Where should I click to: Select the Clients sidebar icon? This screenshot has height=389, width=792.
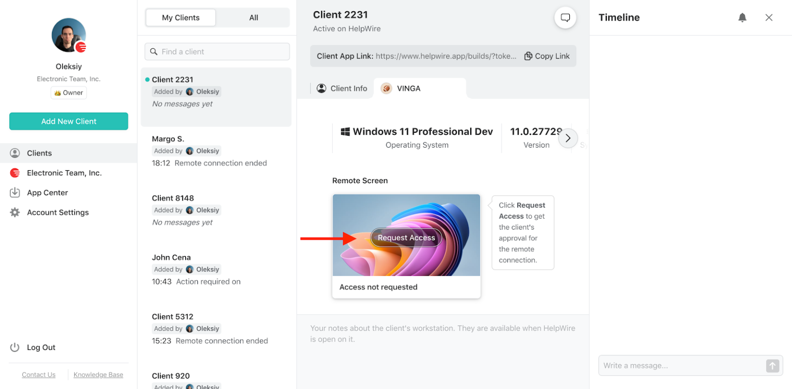15,153
